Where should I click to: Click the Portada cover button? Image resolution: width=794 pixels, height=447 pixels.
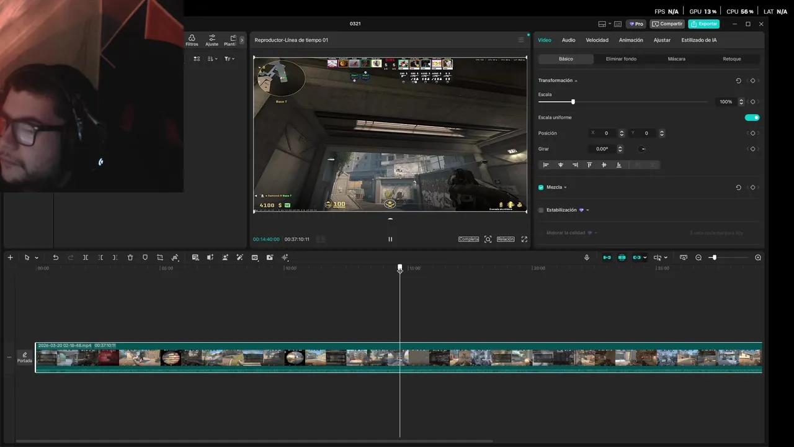[x=25, y=358]
